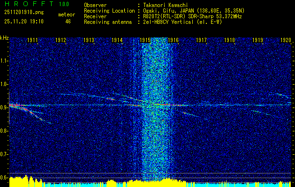Click the 1.1 kHz frequency label
This screenshot has width=295, height=187.
tap(3, 61)
